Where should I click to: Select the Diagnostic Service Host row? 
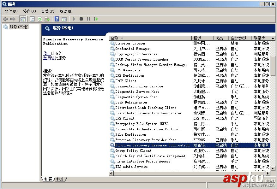point(190,92)
